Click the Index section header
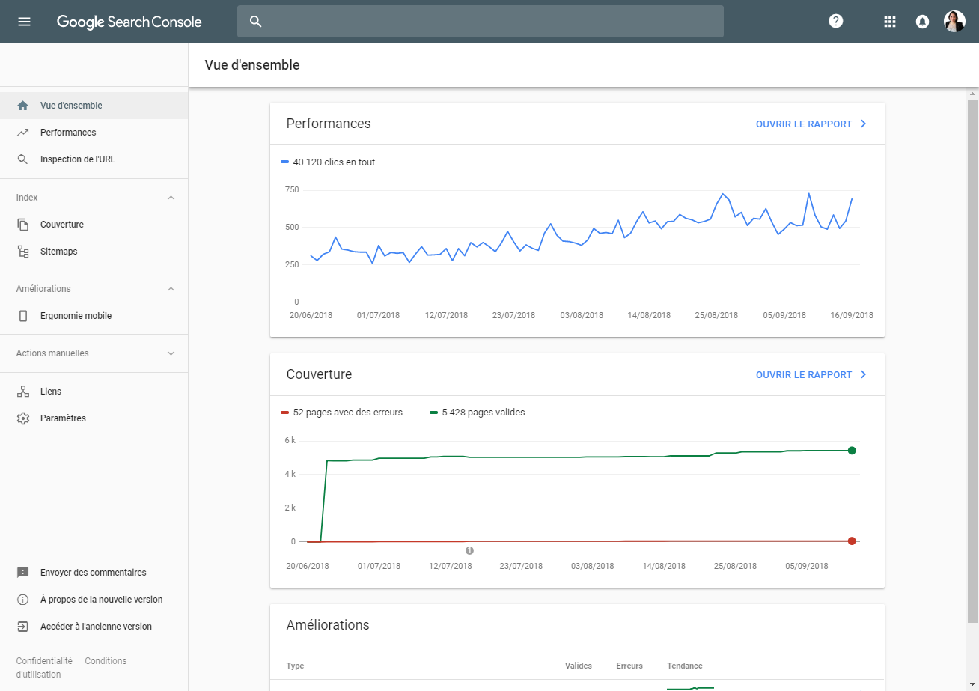The width and height of the screenshot is (979, 691). (x=94, y=198)
